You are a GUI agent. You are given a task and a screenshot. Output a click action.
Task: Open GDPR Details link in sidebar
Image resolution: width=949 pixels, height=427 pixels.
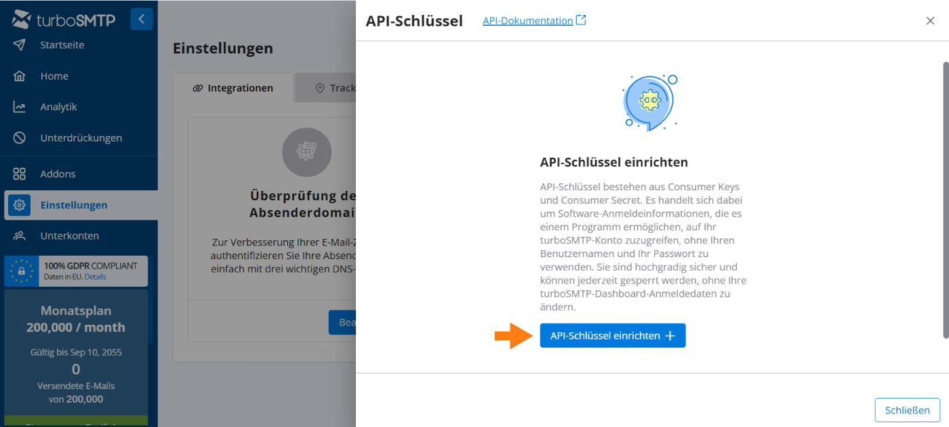(x=96, y=277)
